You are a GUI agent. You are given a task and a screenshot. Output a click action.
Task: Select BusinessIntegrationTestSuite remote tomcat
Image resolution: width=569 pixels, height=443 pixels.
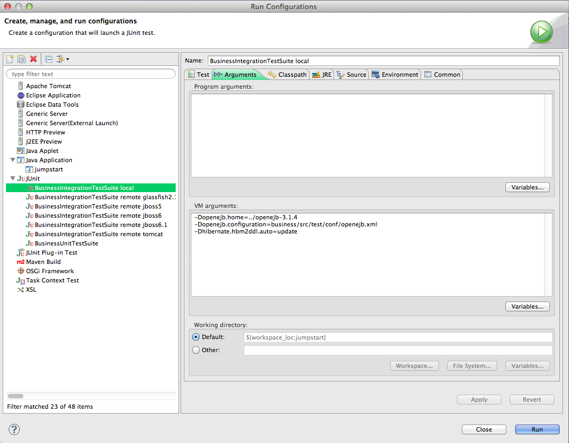click(94, 234)
